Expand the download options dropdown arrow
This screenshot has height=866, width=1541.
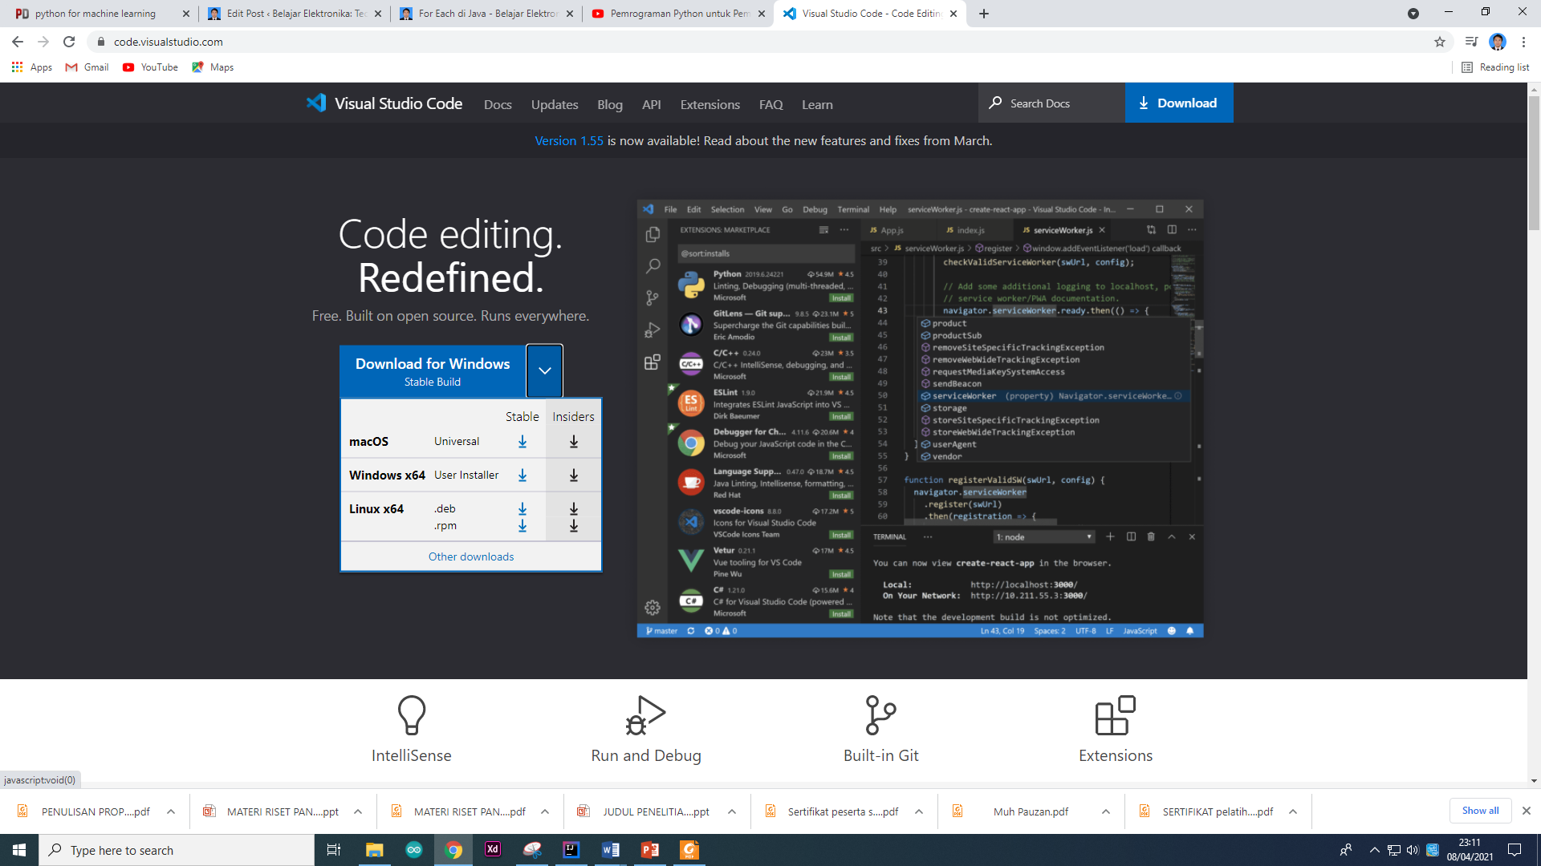544,371
